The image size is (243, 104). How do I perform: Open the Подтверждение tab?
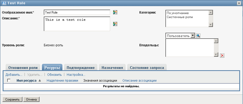pos(81,68)
